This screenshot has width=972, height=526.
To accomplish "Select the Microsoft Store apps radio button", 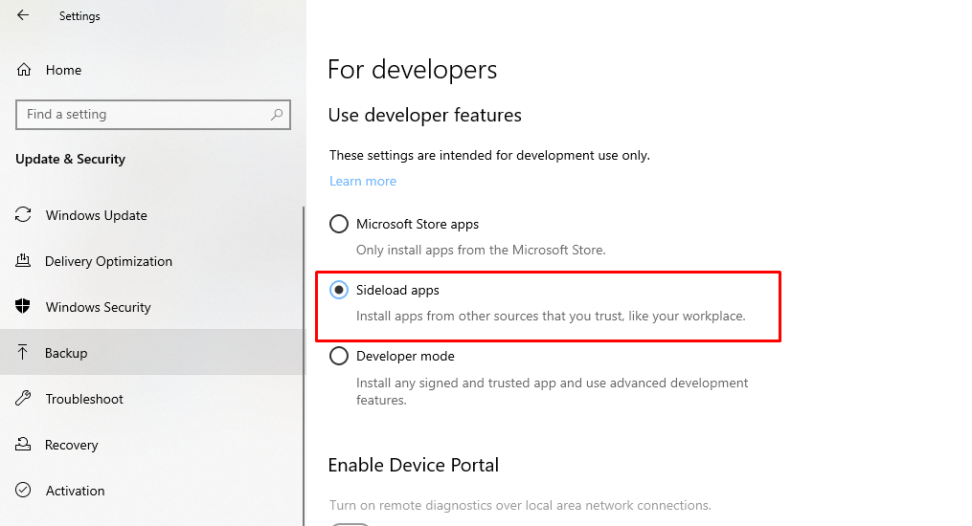I will [339, 224].
